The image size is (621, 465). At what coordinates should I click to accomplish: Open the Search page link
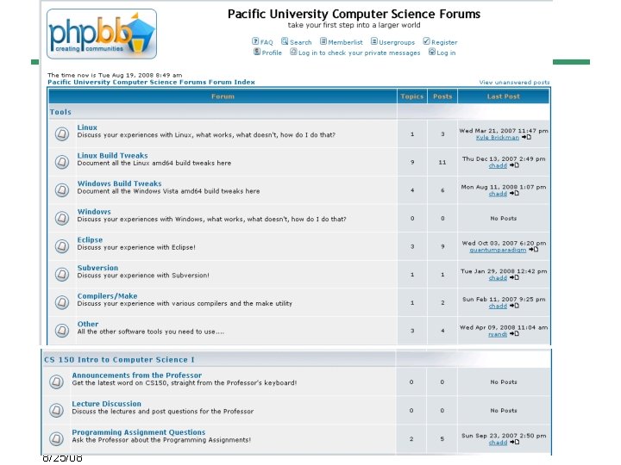301,42
